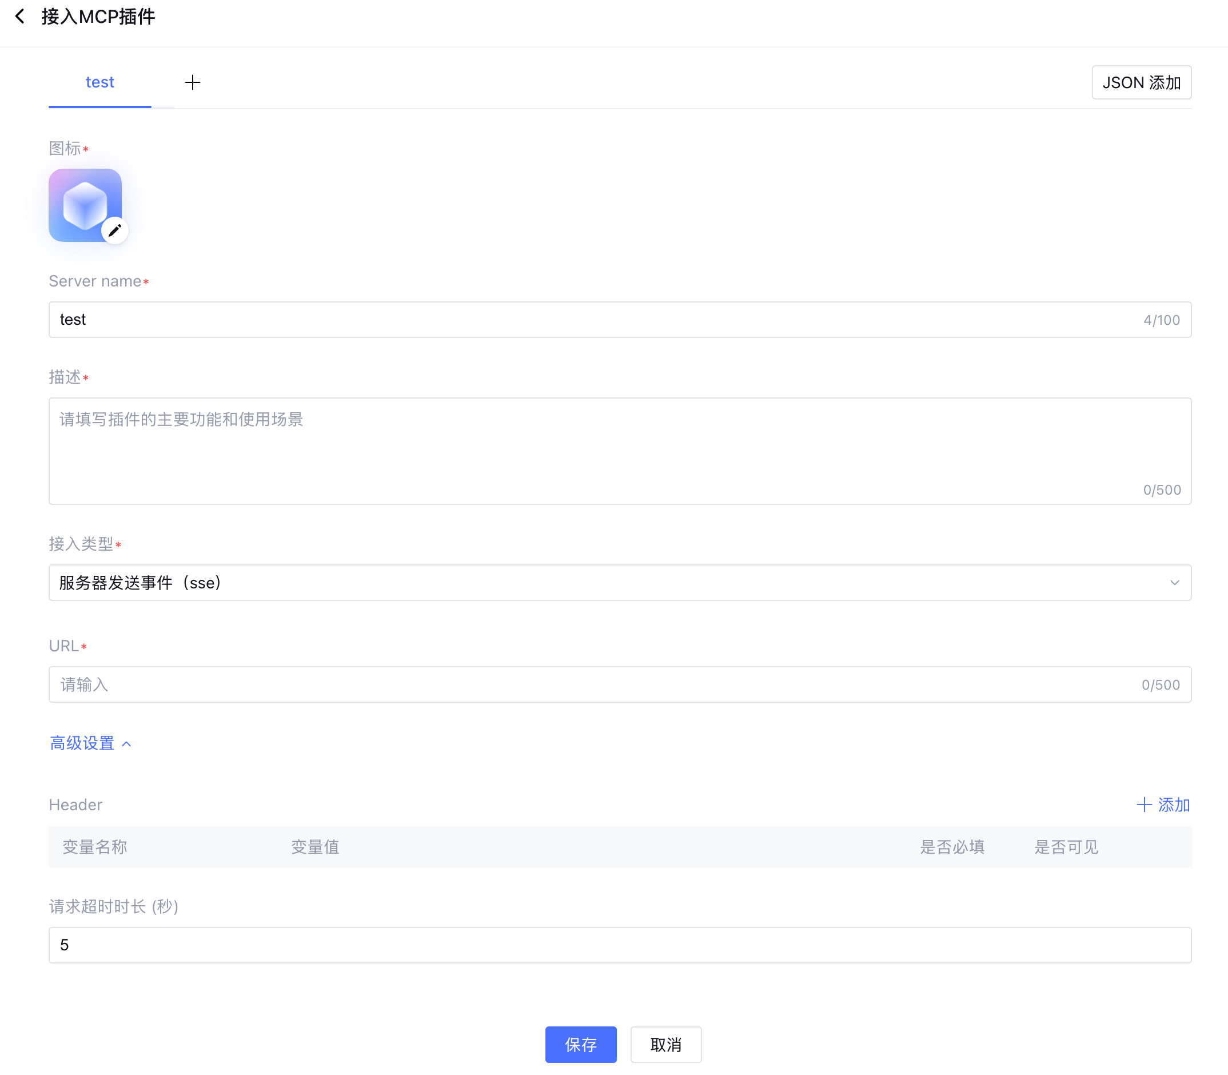
Task: Switch to the test tab
Action: point(99,82)
